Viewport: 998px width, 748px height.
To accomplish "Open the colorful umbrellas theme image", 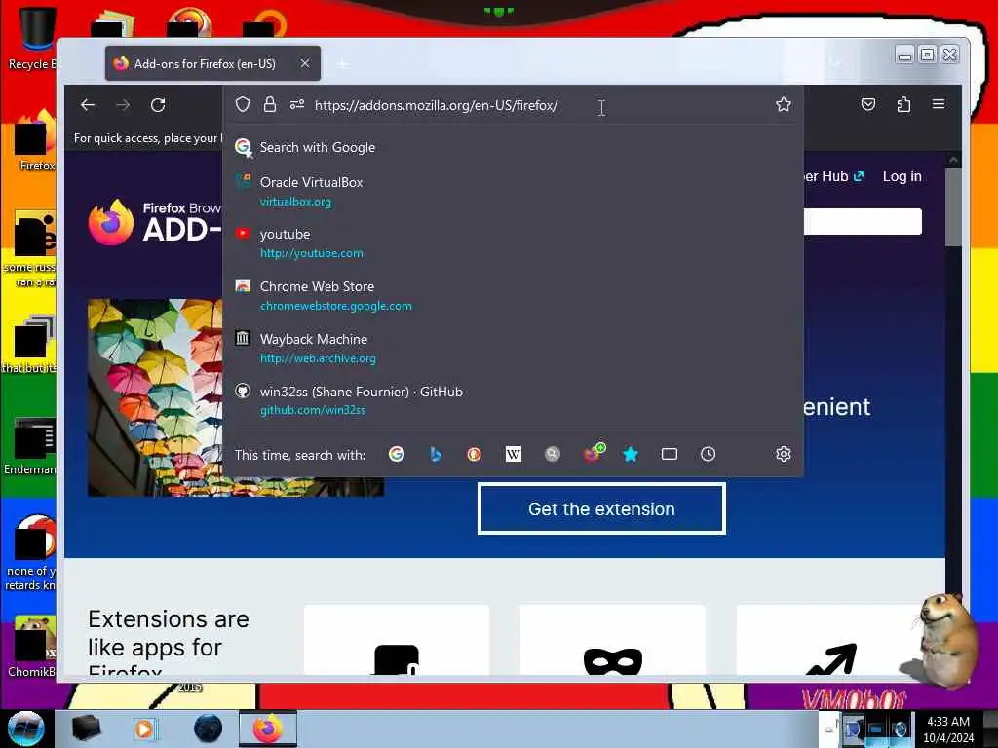I will pyautogui.click(x=155, y=397).
